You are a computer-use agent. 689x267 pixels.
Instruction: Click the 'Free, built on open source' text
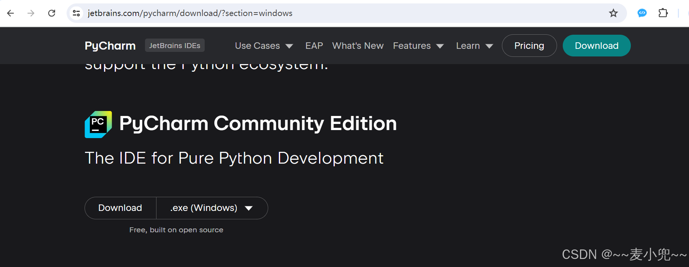click(x=176, y=230)
